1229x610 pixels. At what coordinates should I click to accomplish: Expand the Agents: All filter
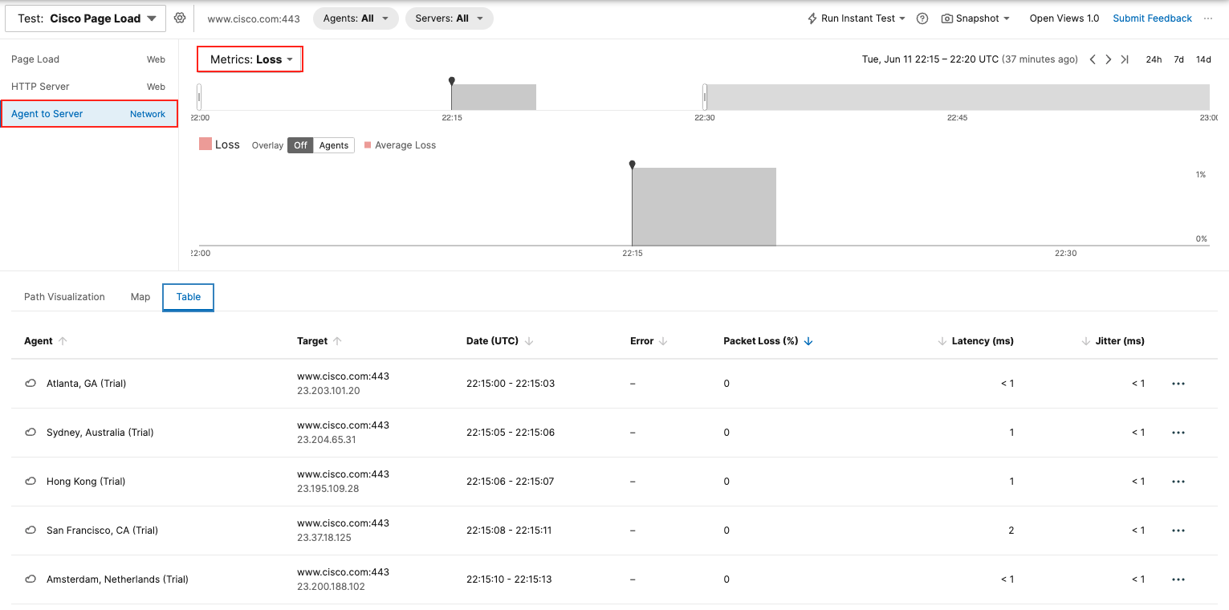[356, 18]
